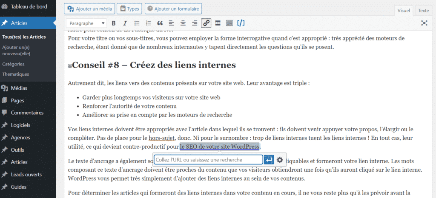Viewport: 436px width, 198px height.
Task: Center align the text
Action: tap(183, 23)
